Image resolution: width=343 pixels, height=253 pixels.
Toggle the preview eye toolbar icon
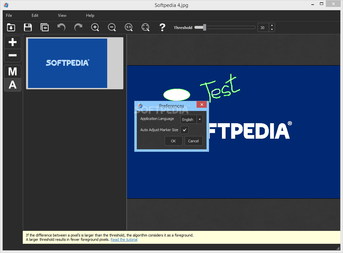tap(45, 28)
